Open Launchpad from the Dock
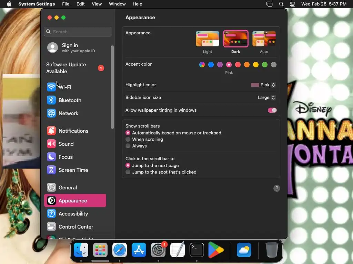 (100, 250)
